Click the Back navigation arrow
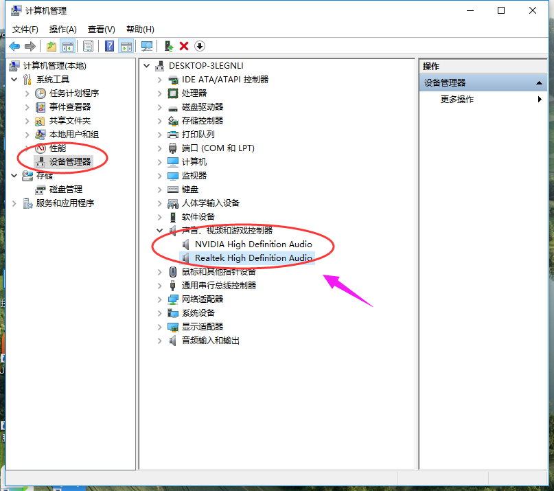 tap(14, 45)
